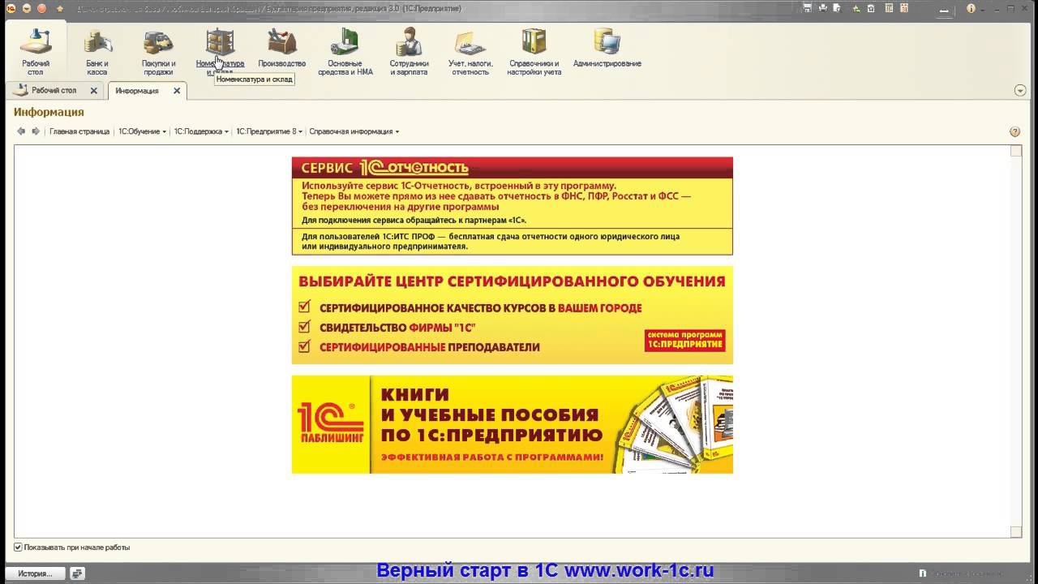This screenshot has width=1038, height=584.
Task: Click the help question mark icon
Action: [x=1014, y=131]
